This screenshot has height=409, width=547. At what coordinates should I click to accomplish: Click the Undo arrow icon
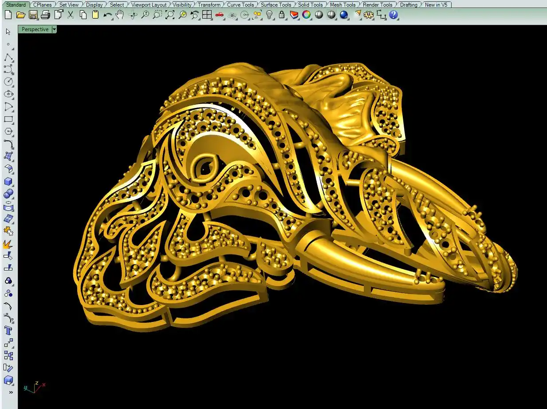tap(108, 15)
